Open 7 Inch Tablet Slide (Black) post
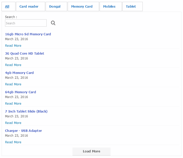This screenshot has width=183, height=158. click(26, 112)
